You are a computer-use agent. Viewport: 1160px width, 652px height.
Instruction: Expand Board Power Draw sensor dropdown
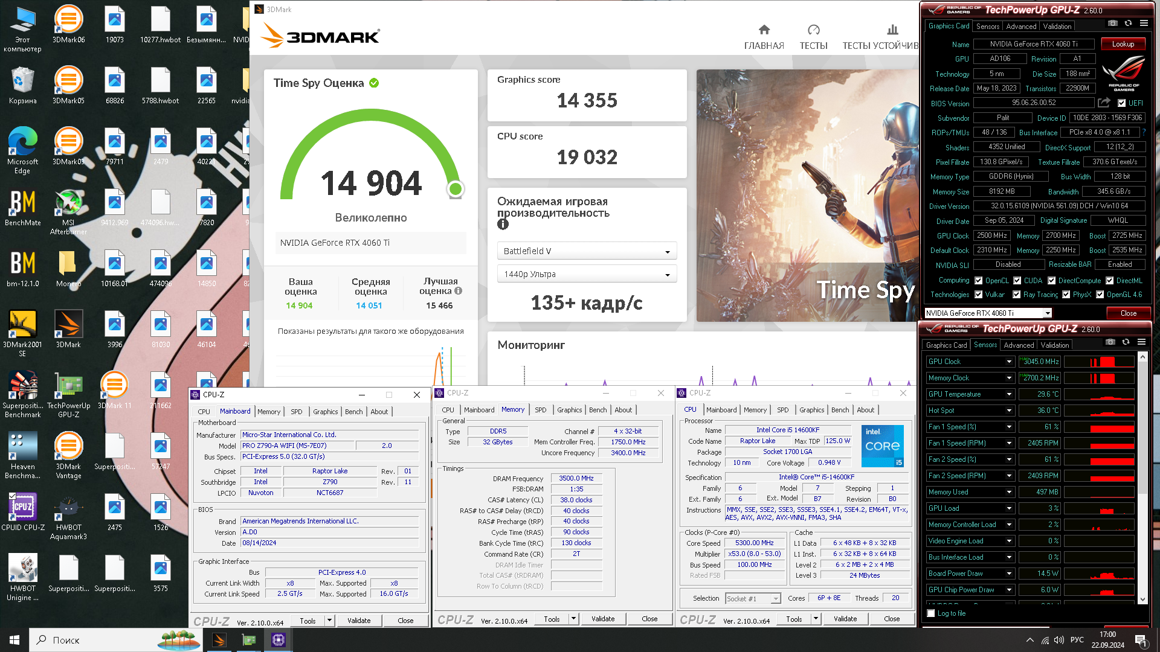(x=1009, y=574)
